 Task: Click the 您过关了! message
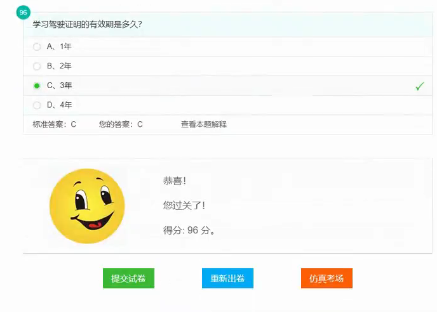(184, 205)
